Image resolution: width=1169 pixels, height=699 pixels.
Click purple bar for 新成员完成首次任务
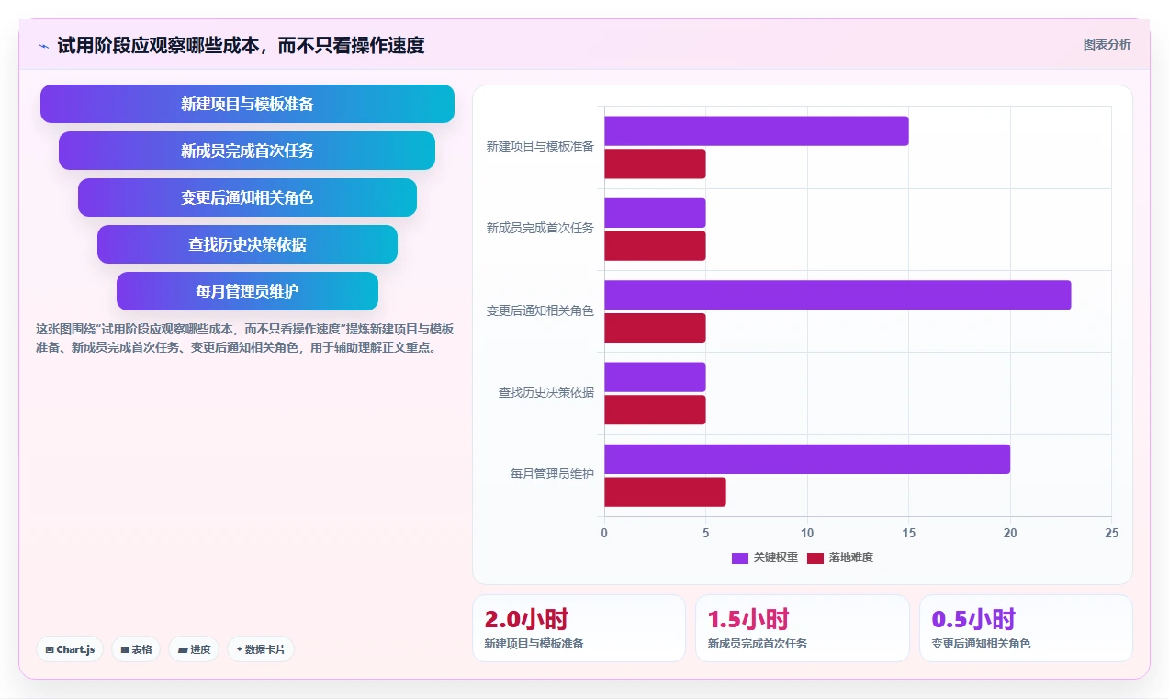pyautogui.click(x=655, y=213)
